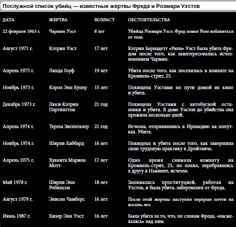
Task: Click the name Кэрол Энн Купер
Action: point(68,87)
